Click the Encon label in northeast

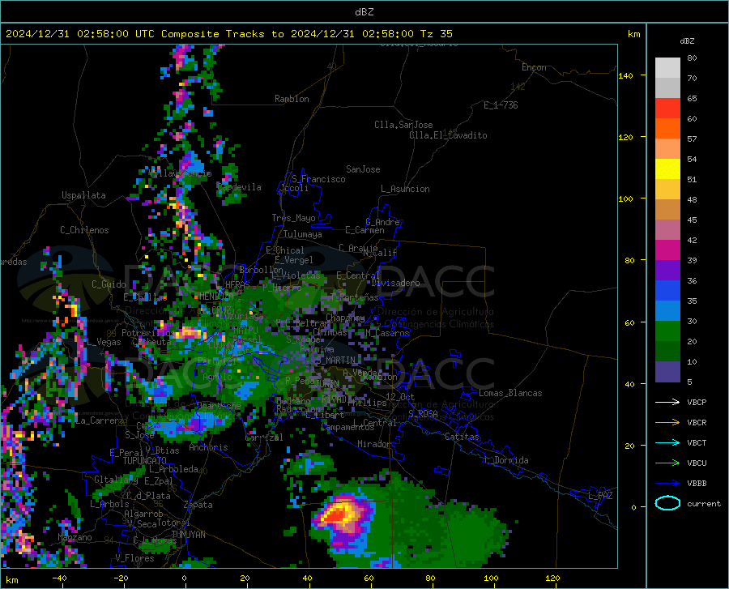[534, 67]
